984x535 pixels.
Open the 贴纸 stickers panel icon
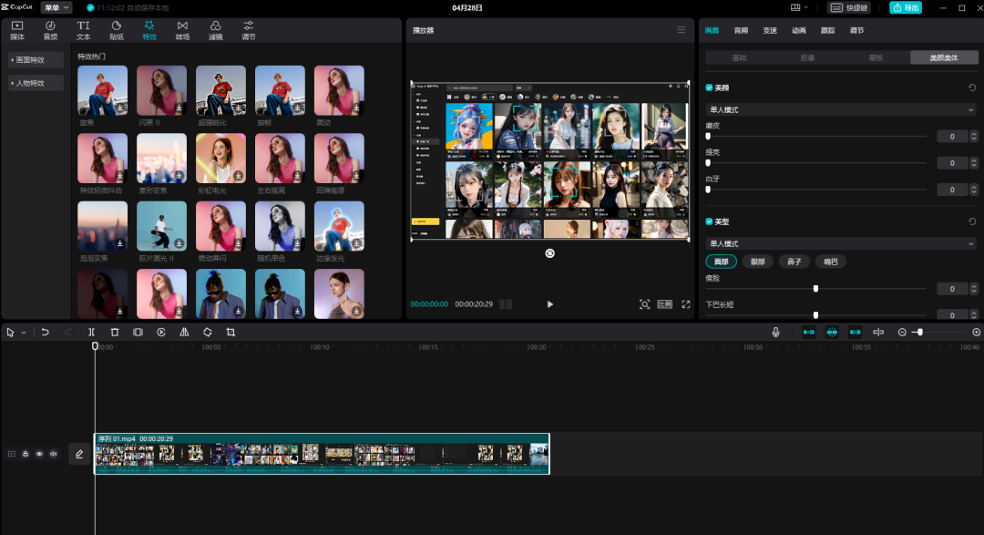[116, 30]
